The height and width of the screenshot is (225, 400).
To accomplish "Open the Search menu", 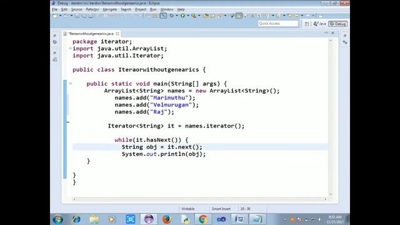I will (x=126, y=9).
